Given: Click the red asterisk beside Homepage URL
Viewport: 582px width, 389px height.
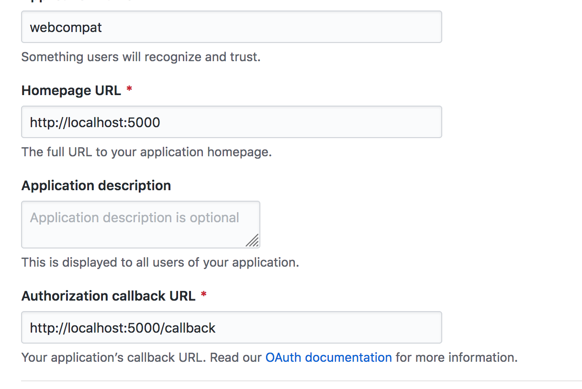Looking at the screenshot, I should [x=129, y=89].
